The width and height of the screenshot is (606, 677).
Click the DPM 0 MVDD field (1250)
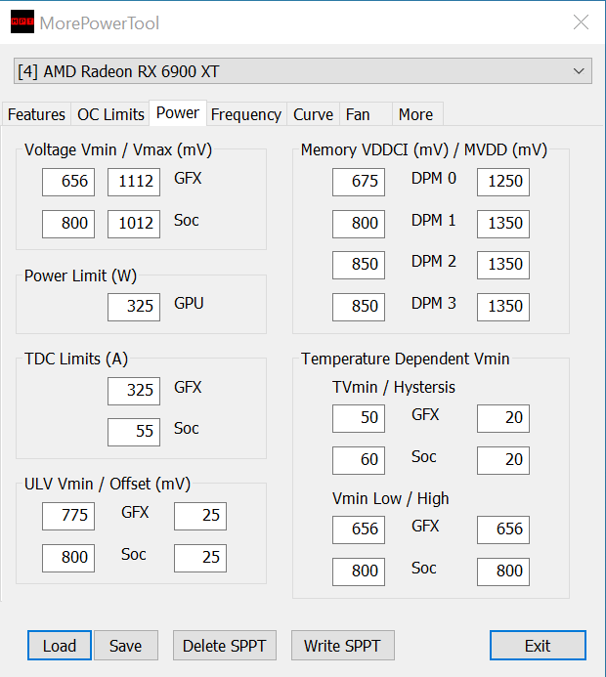point(503,182)
